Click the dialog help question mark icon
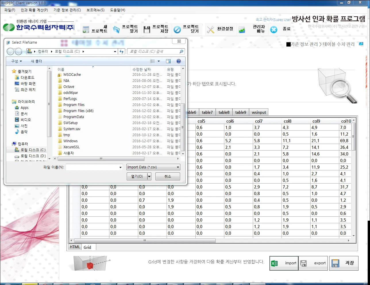Screen dimensions: 370x285 (x=179, y=61)
